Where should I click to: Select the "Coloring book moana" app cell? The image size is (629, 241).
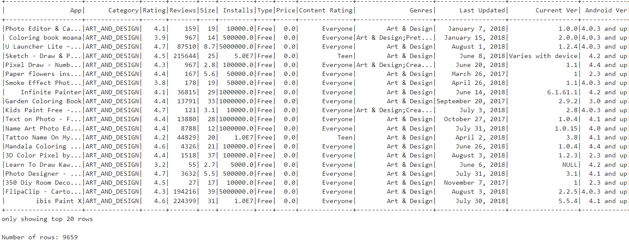click(x=45, y=38)
